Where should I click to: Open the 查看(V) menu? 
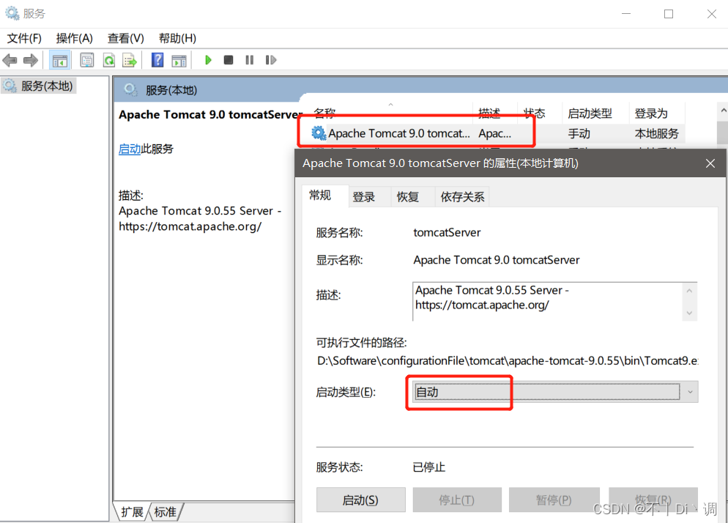126,38
